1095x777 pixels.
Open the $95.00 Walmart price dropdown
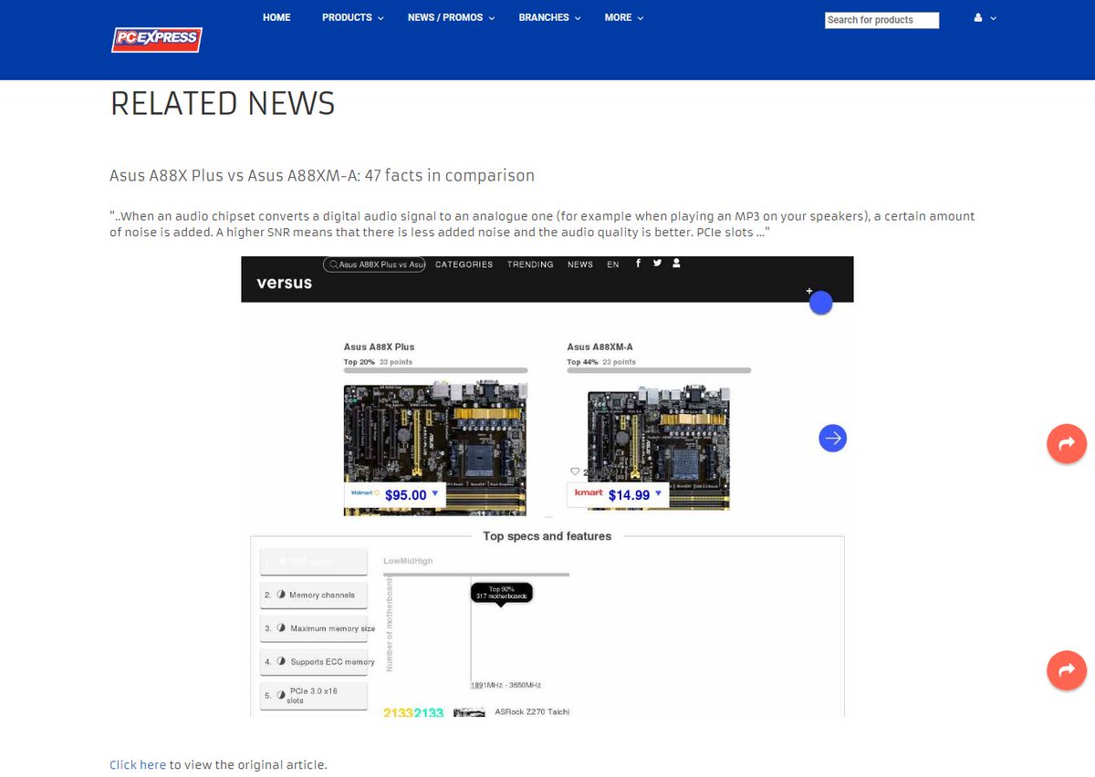pos(433,492)
